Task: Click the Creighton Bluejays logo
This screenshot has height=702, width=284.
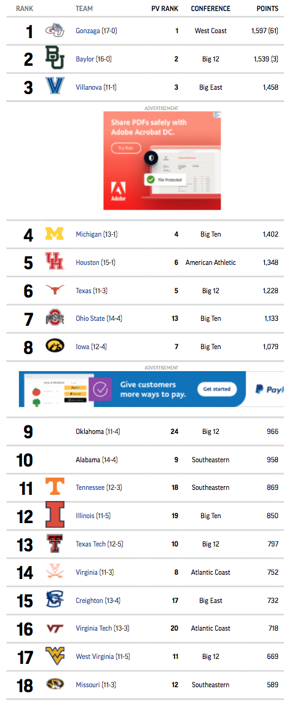Action: coord(55,600)
